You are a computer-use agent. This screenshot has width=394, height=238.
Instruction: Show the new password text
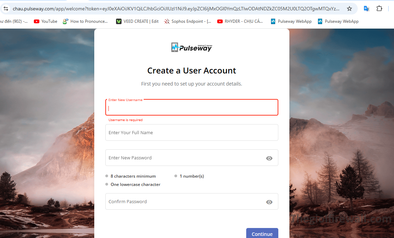click(269, 158)
